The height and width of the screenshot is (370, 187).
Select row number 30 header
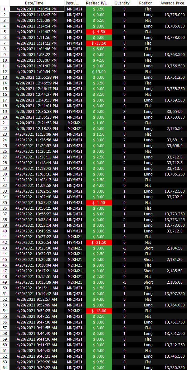(5, 174)
